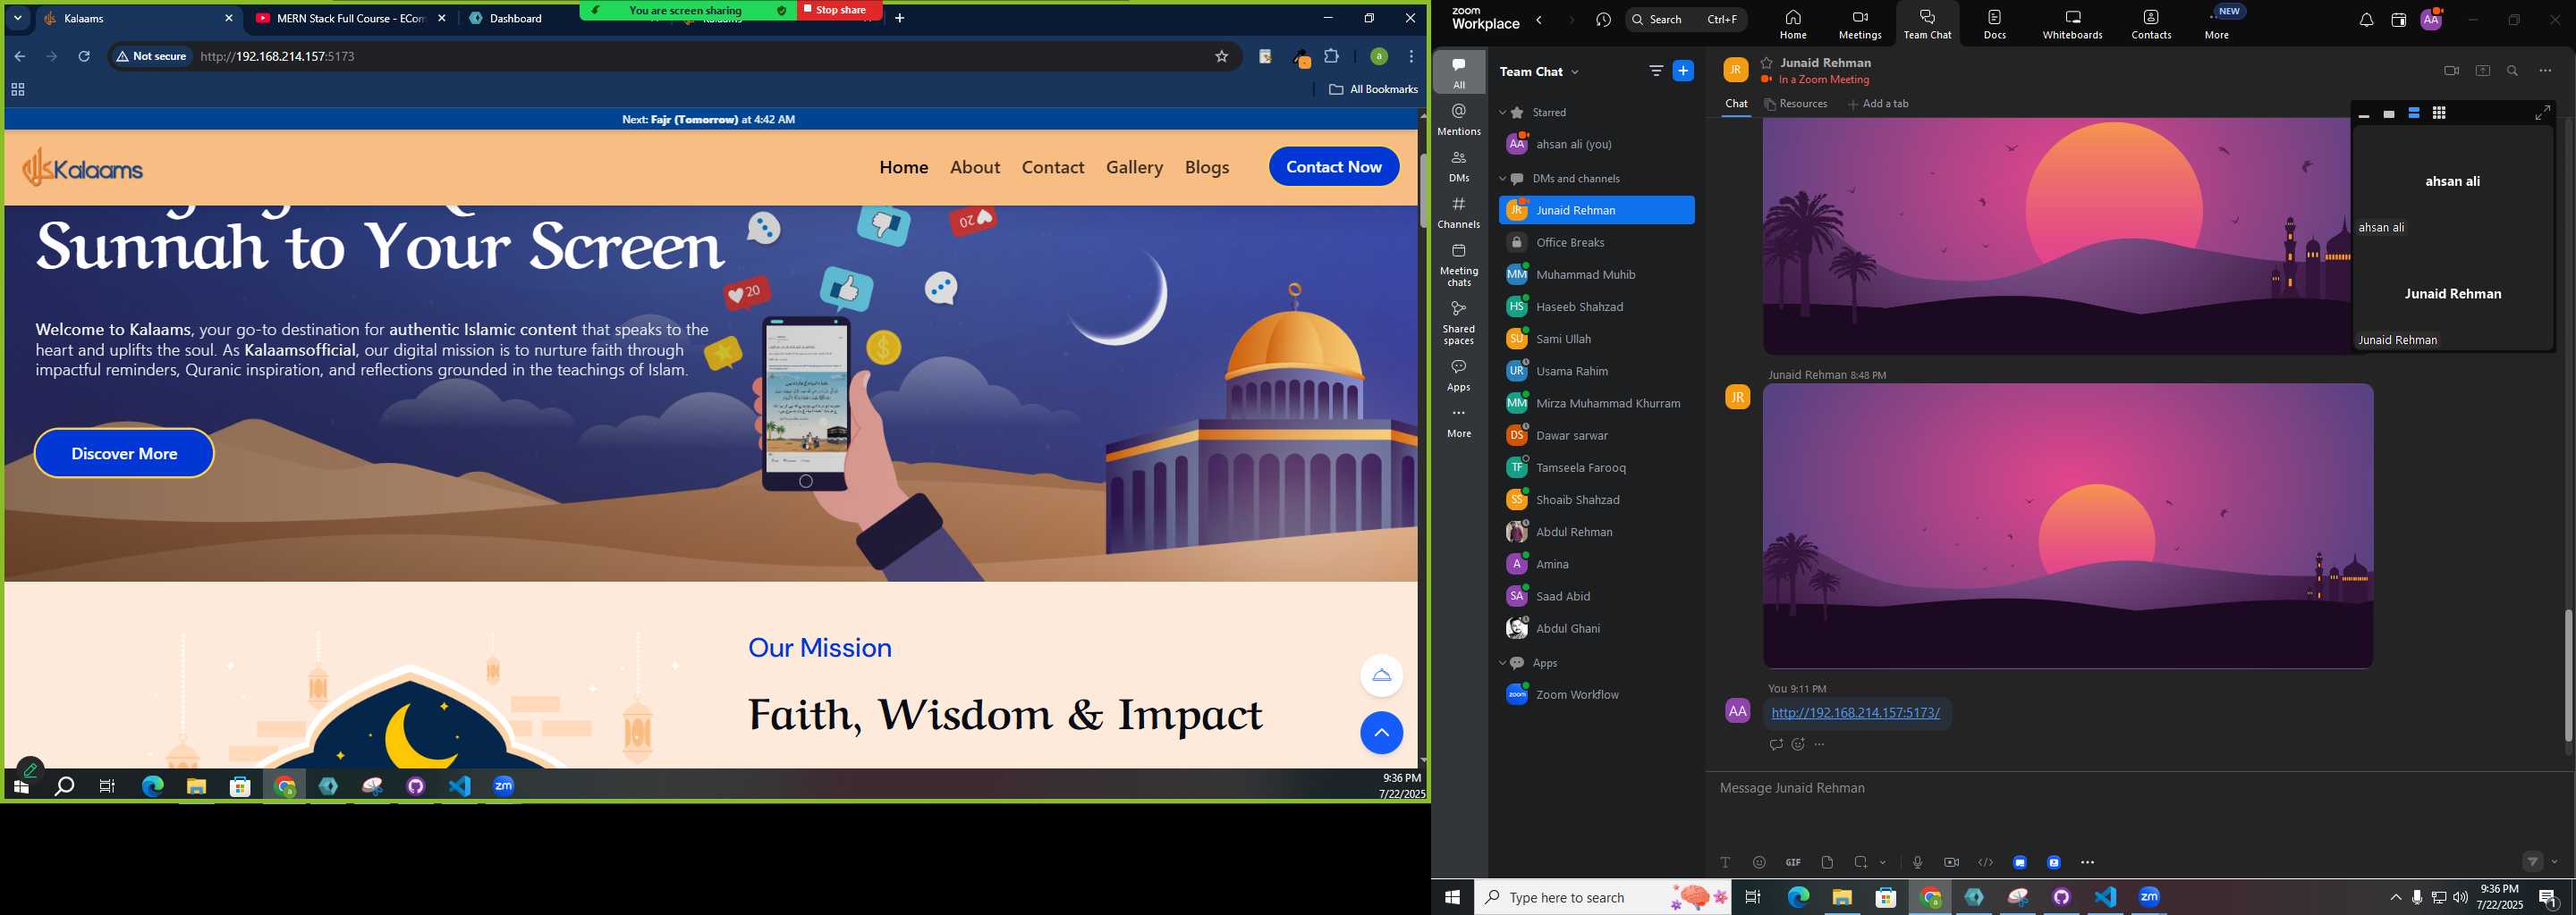Image resolution: width=2576 pixels, height=915 pixels.
Task: Click the scroll-to-top arrow button on Kalaams
Action: 1381,734
